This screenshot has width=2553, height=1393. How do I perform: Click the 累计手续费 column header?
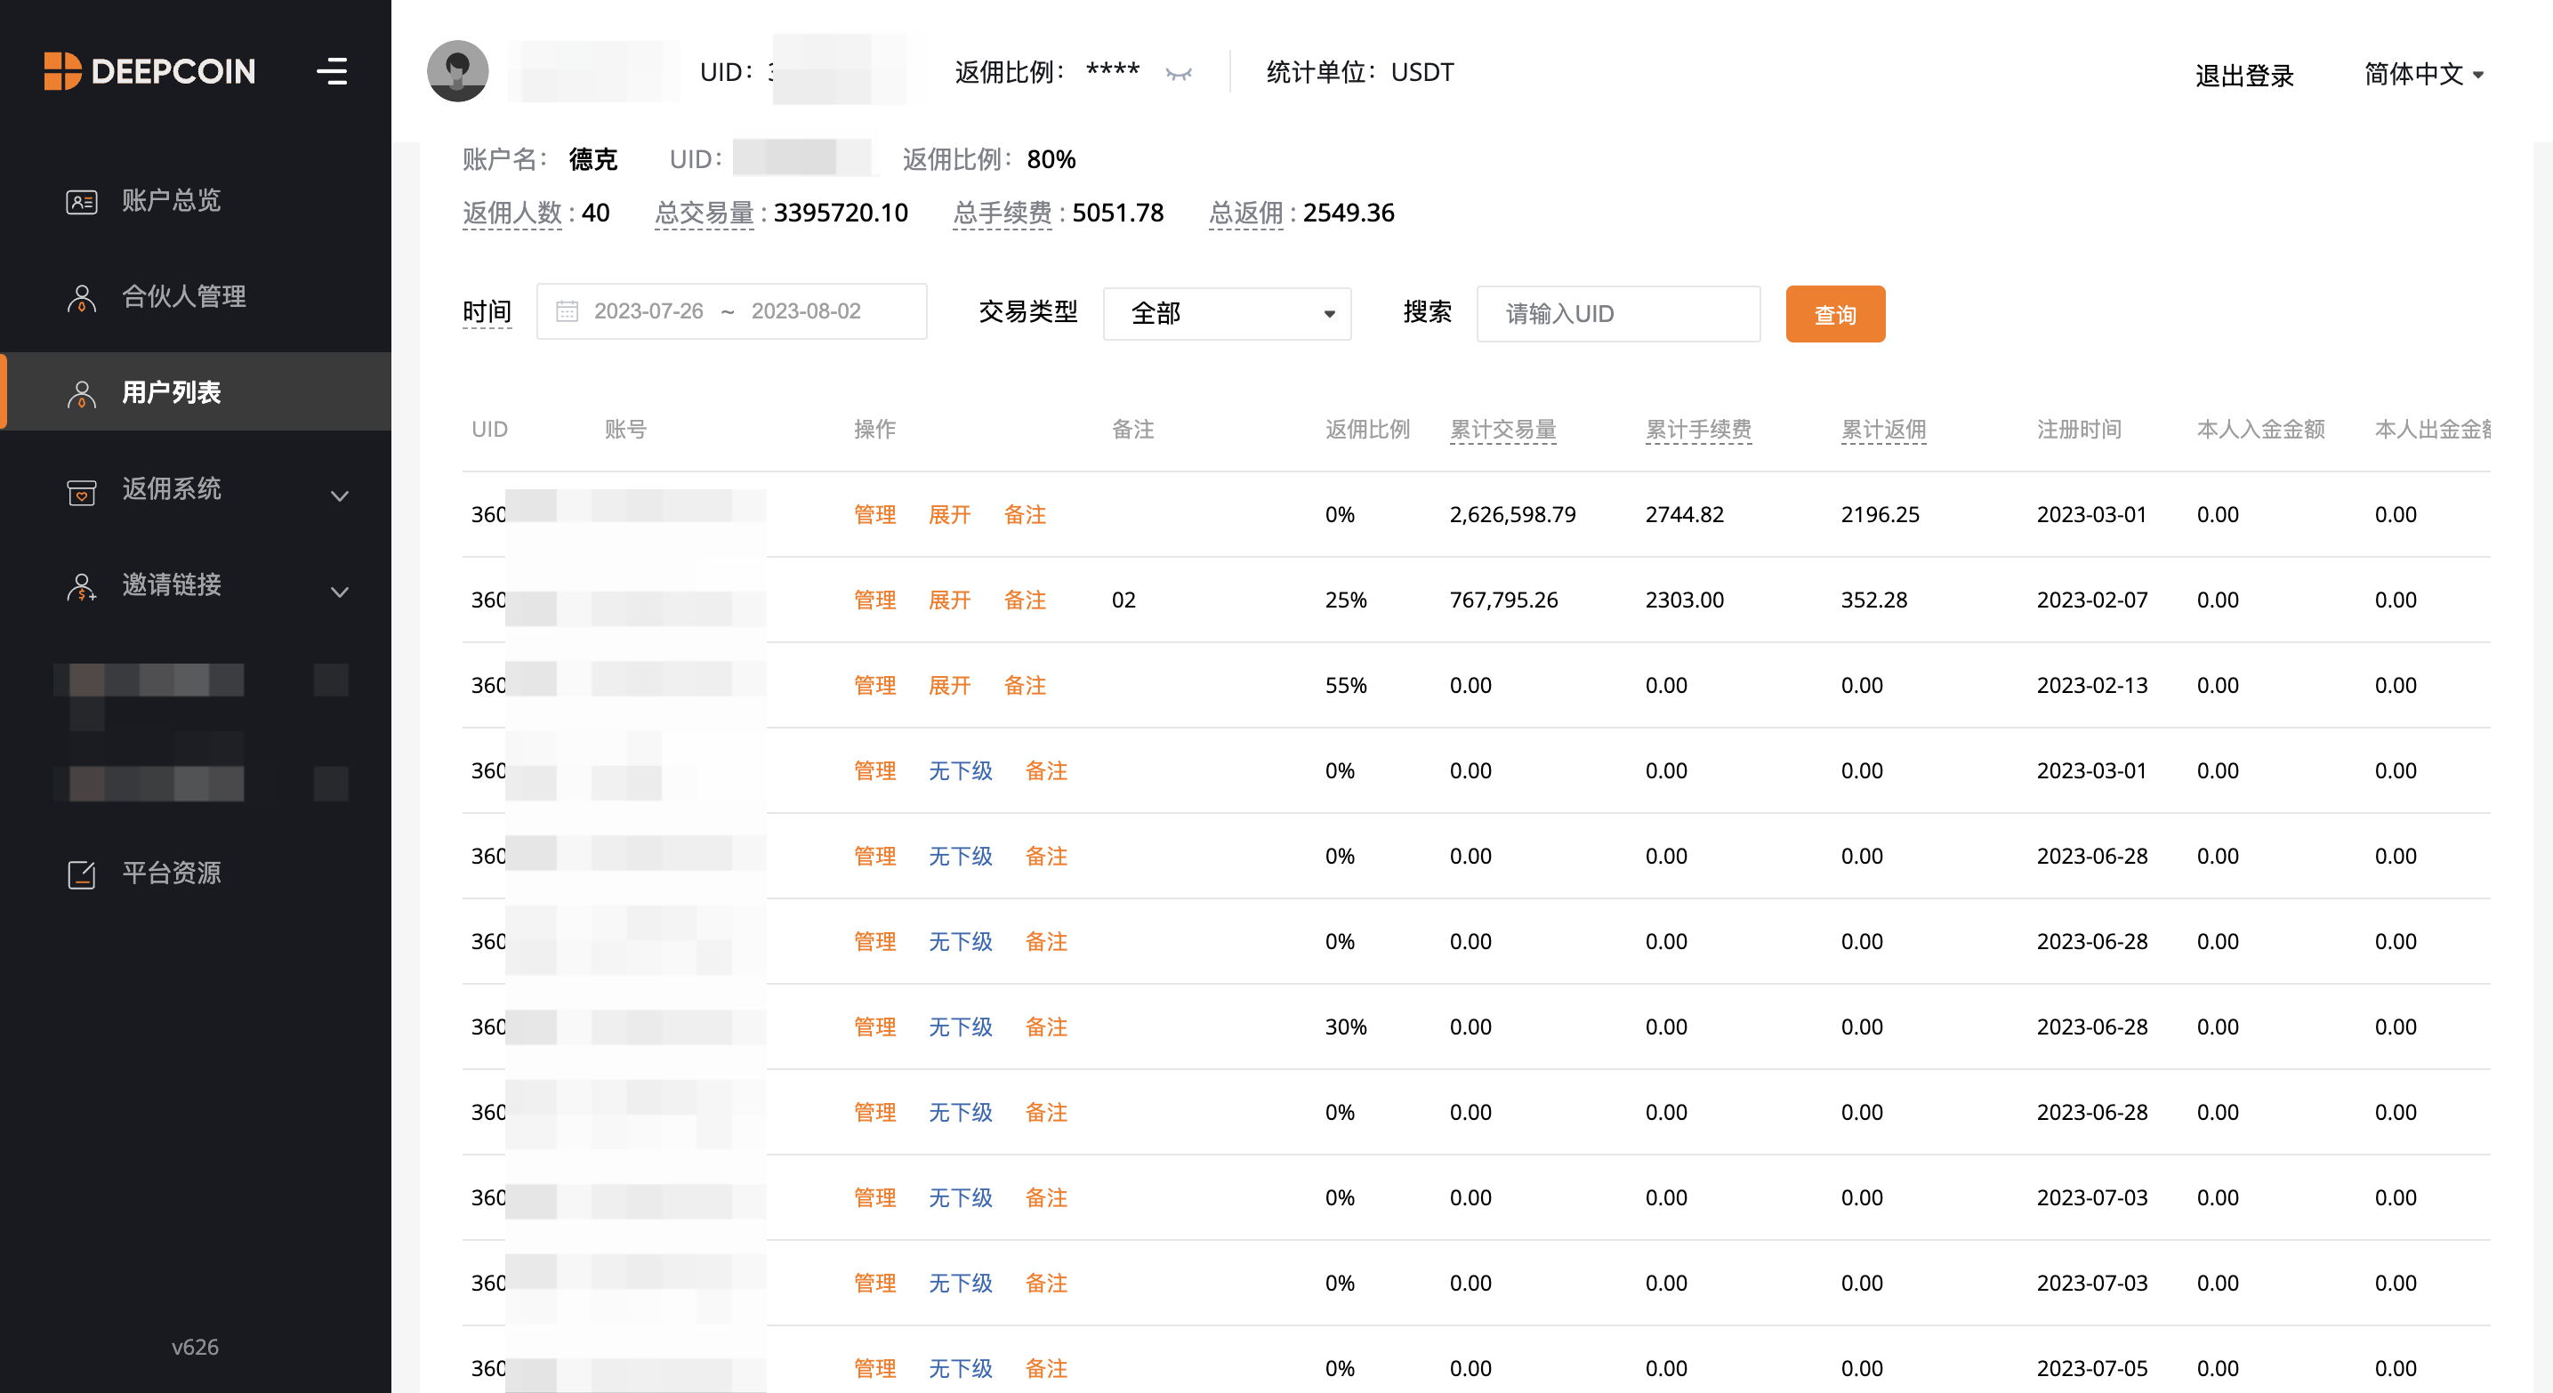(1698, 430)
